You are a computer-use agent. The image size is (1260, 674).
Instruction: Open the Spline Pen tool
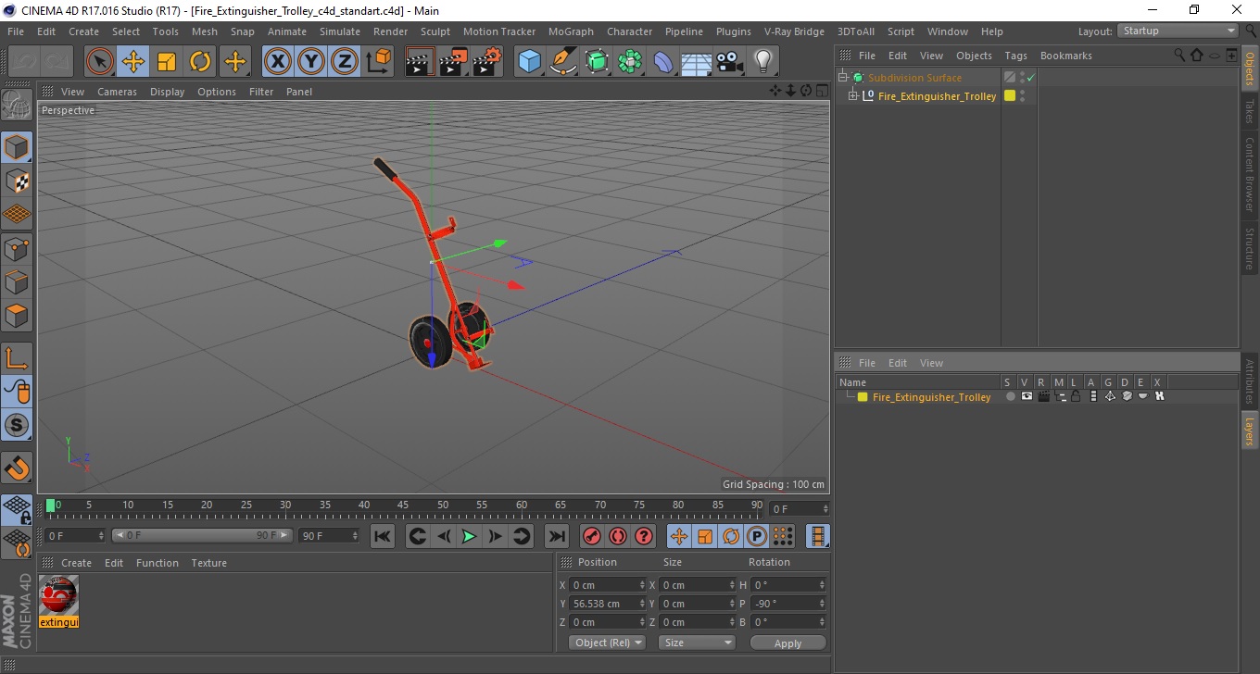(x=563, y=62)
